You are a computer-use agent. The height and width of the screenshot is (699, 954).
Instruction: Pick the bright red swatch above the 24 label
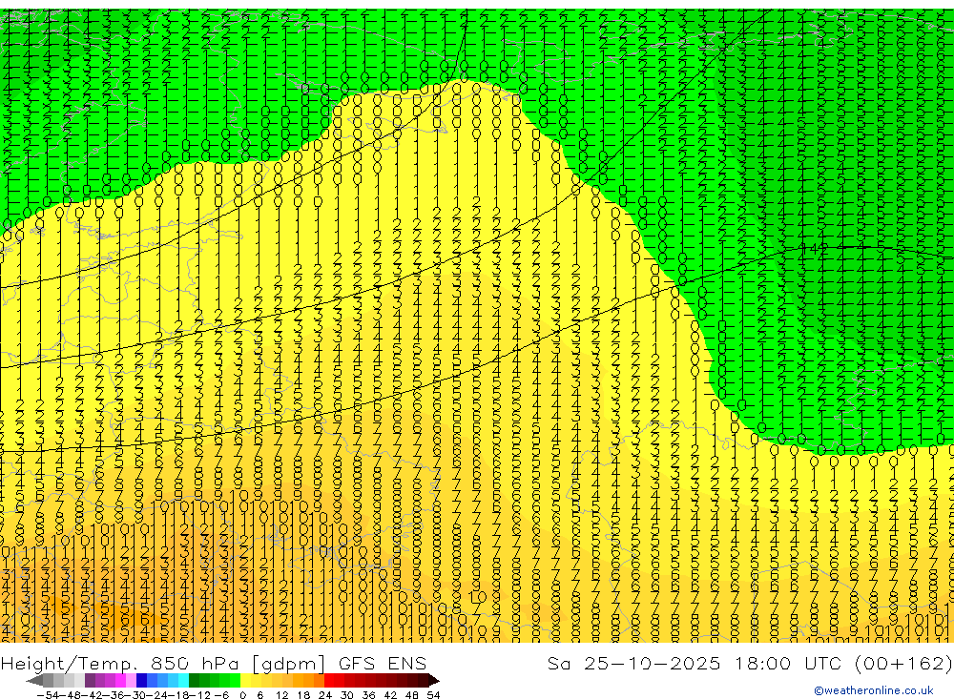(x=329, y=680)
